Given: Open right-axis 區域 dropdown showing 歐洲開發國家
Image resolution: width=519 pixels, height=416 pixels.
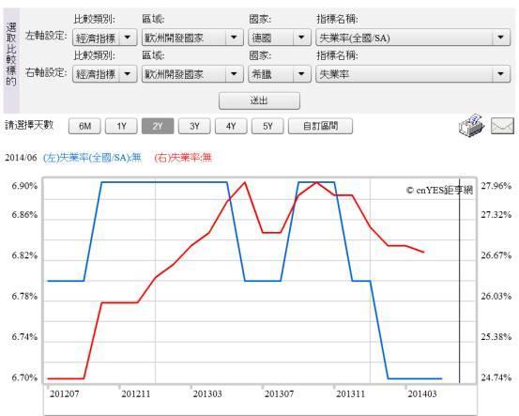Looking at the screenshot, I should tap(192, 74).
